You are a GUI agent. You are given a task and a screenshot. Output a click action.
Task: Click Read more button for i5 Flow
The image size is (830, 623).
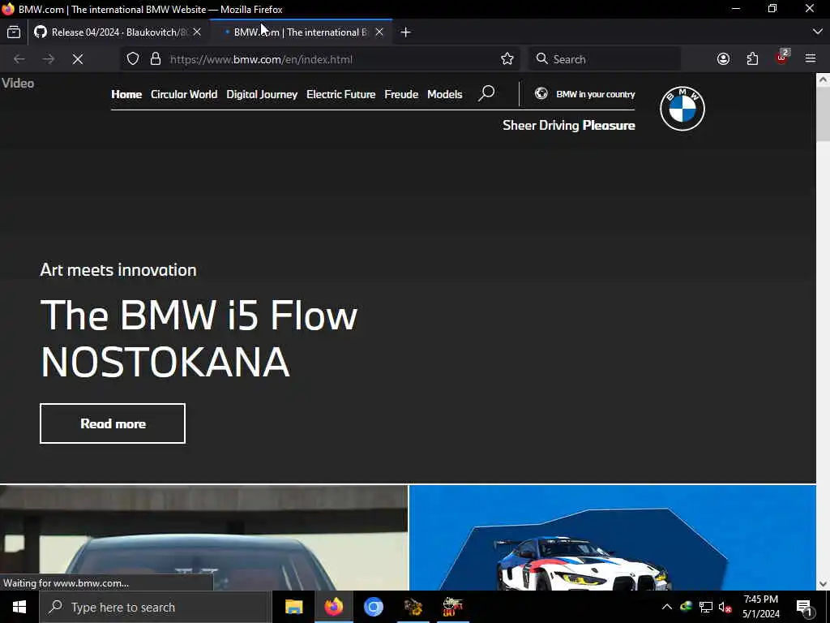point(113,423)
